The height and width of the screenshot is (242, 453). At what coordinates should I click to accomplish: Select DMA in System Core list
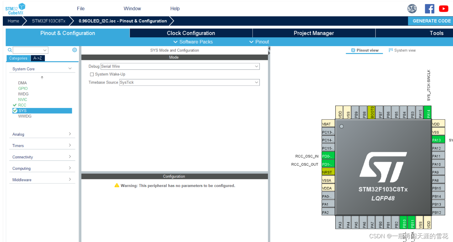coord(22,83)
